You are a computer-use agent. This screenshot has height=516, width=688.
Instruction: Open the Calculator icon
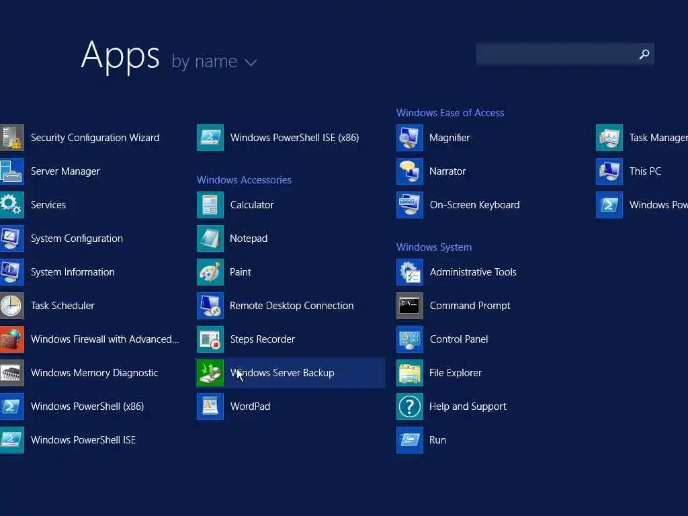coord(210,205)
